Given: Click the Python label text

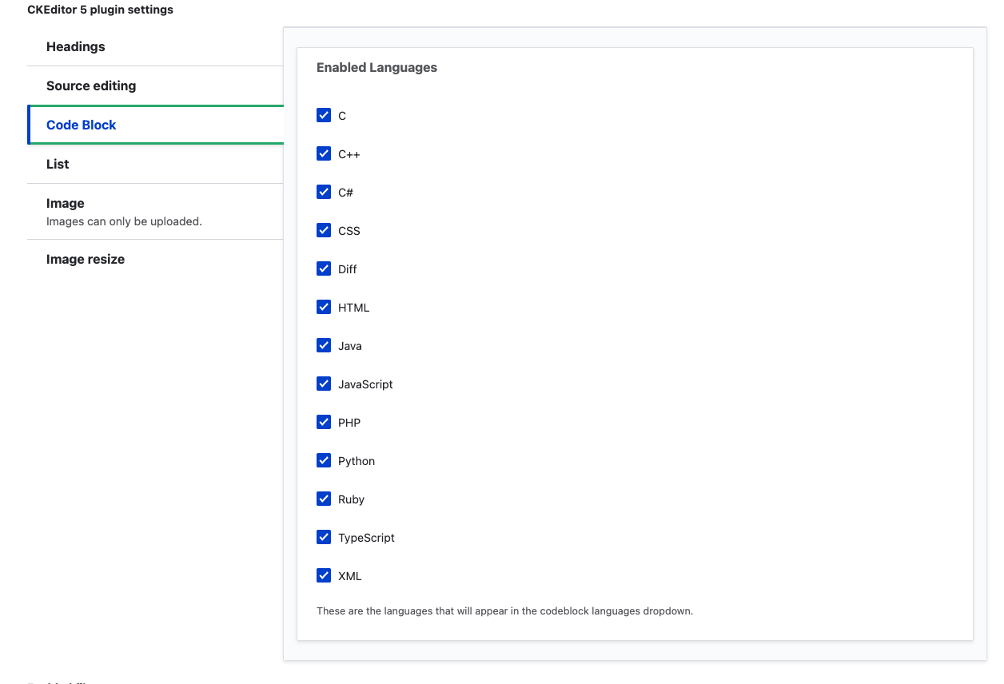Looking at the screenshot, I should [357, 461].
